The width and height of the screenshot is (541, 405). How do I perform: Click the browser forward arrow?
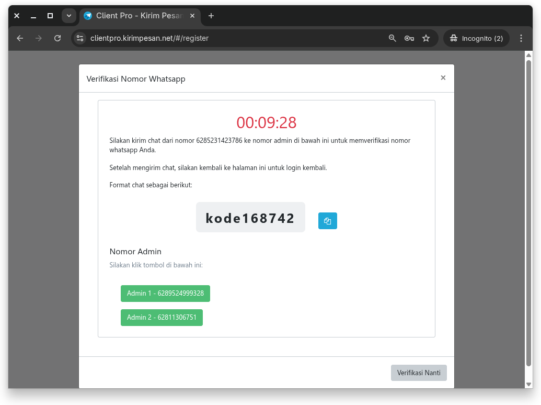click(x=39, y=38)
